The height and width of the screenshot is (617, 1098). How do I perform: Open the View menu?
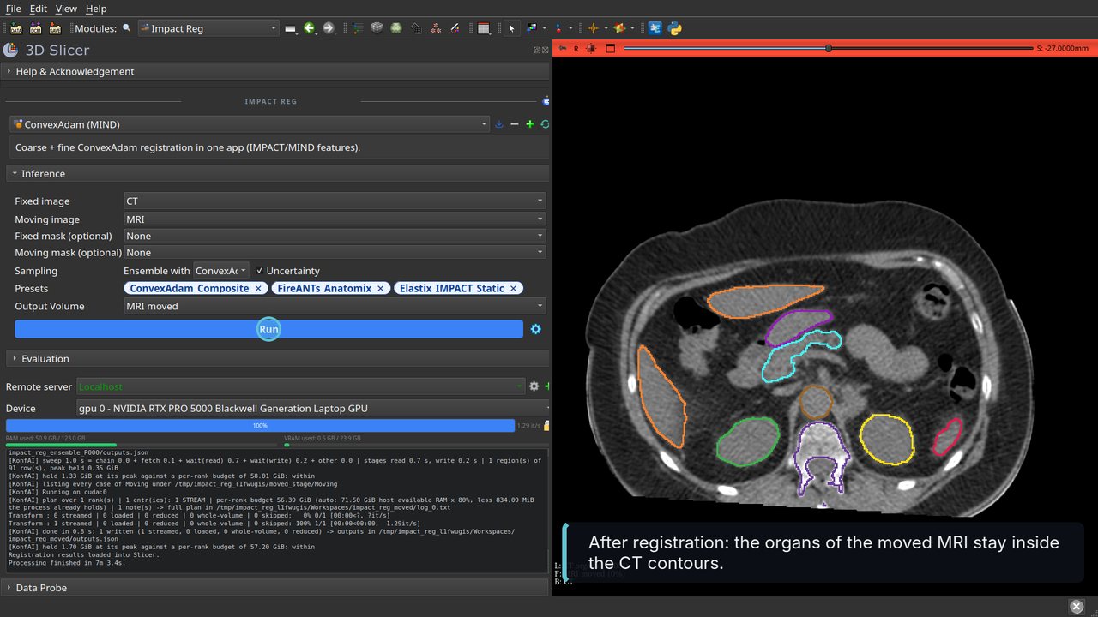66,9
